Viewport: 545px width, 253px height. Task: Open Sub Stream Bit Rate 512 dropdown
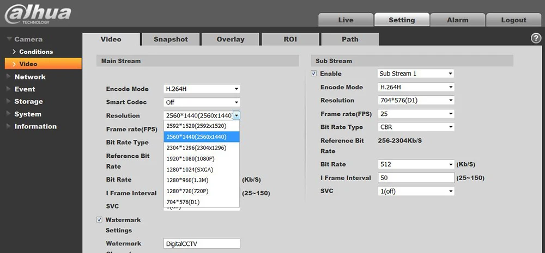click(x=416, y=164)
